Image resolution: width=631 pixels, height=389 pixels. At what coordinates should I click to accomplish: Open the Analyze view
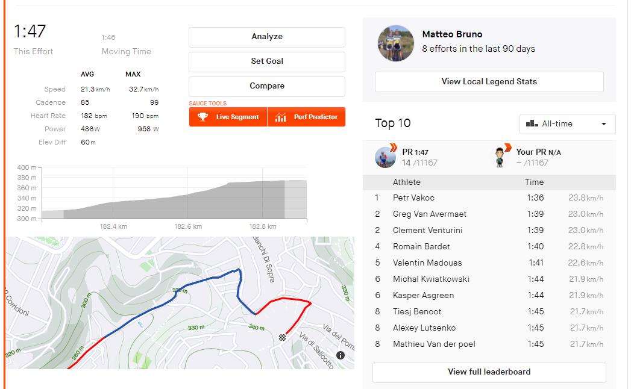point(266,37)
